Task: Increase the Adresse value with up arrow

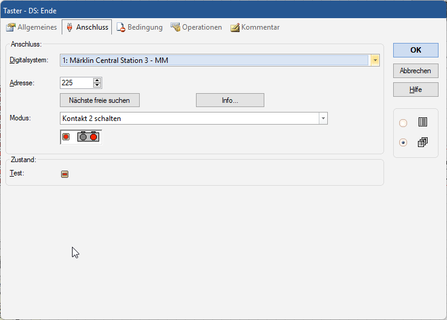Action: point(97,80)
